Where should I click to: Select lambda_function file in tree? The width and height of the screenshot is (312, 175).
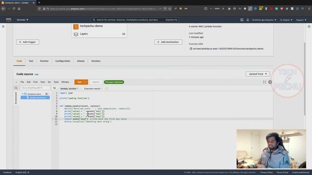pos(35,98)
